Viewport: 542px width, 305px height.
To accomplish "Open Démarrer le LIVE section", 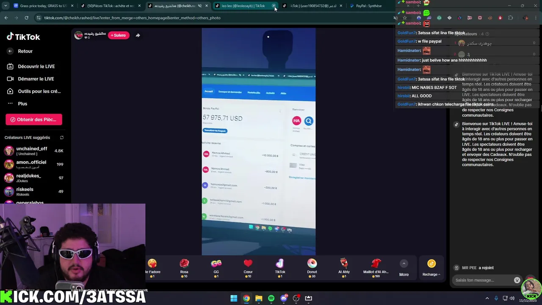I will tap(31, 79).
